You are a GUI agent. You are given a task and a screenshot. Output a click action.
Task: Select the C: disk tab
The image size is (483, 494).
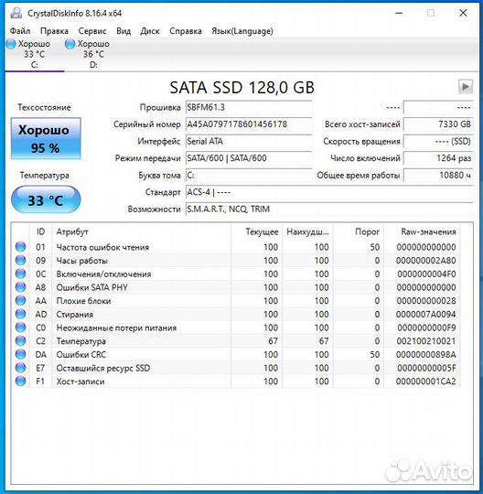tap(34, 54)
